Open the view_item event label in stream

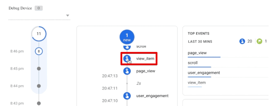pyautogui.click(x=145, y=59)
